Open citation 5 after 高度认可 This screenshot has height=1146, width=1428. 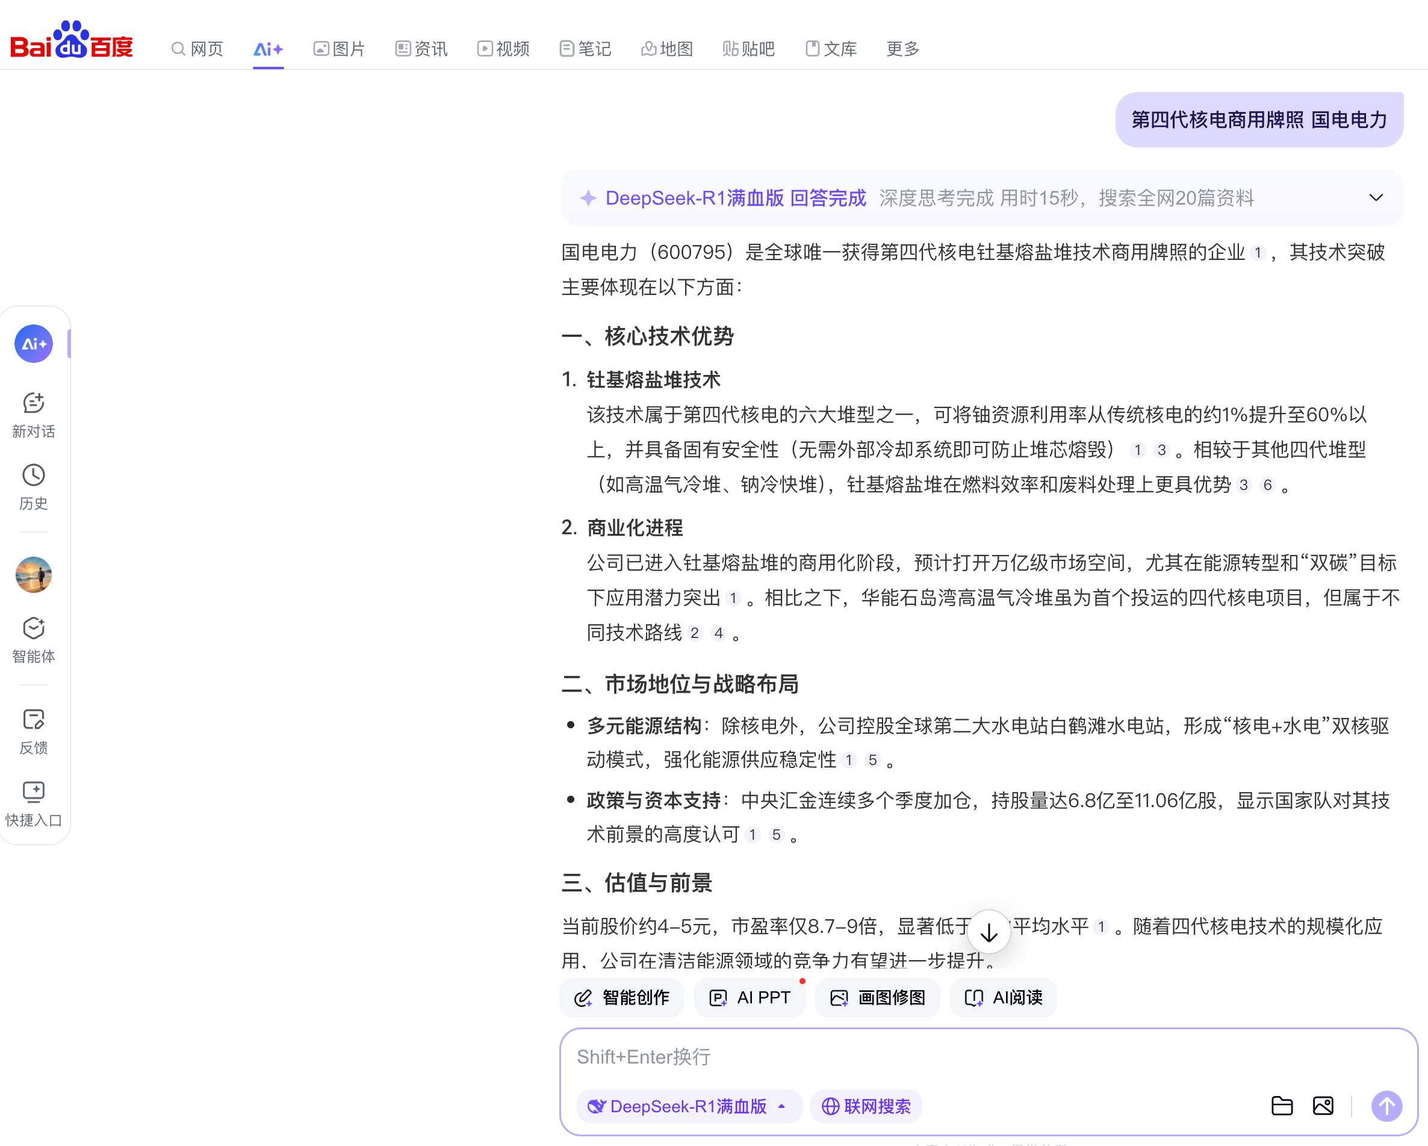point(776,835)
